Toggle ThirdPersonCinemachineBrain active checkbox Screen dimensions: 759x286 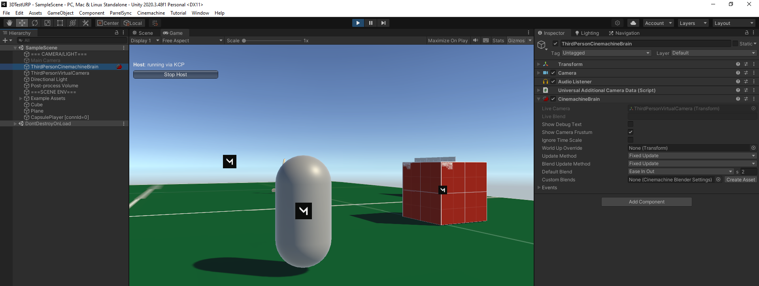[x=555, y=43]
